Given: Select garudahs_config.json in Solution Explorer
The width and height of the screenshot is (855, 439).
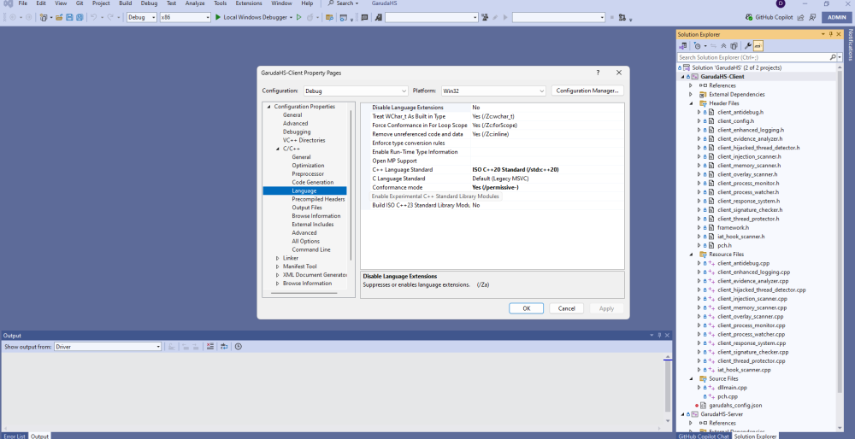Looking at the screenshot, I should coord(735,405).
